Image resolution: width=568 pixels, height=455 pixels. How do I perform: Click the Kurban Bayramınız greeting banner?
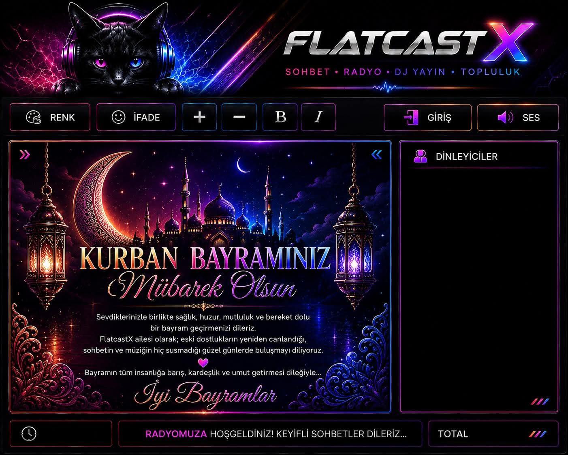(201, 277)
